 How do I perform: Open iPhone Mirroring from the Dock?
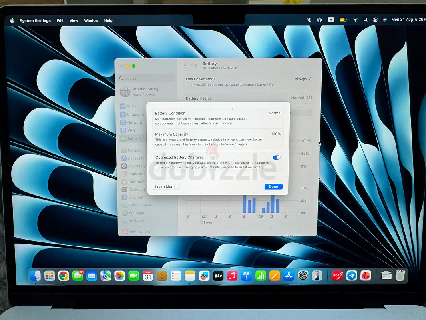click(x=317, y=276)
